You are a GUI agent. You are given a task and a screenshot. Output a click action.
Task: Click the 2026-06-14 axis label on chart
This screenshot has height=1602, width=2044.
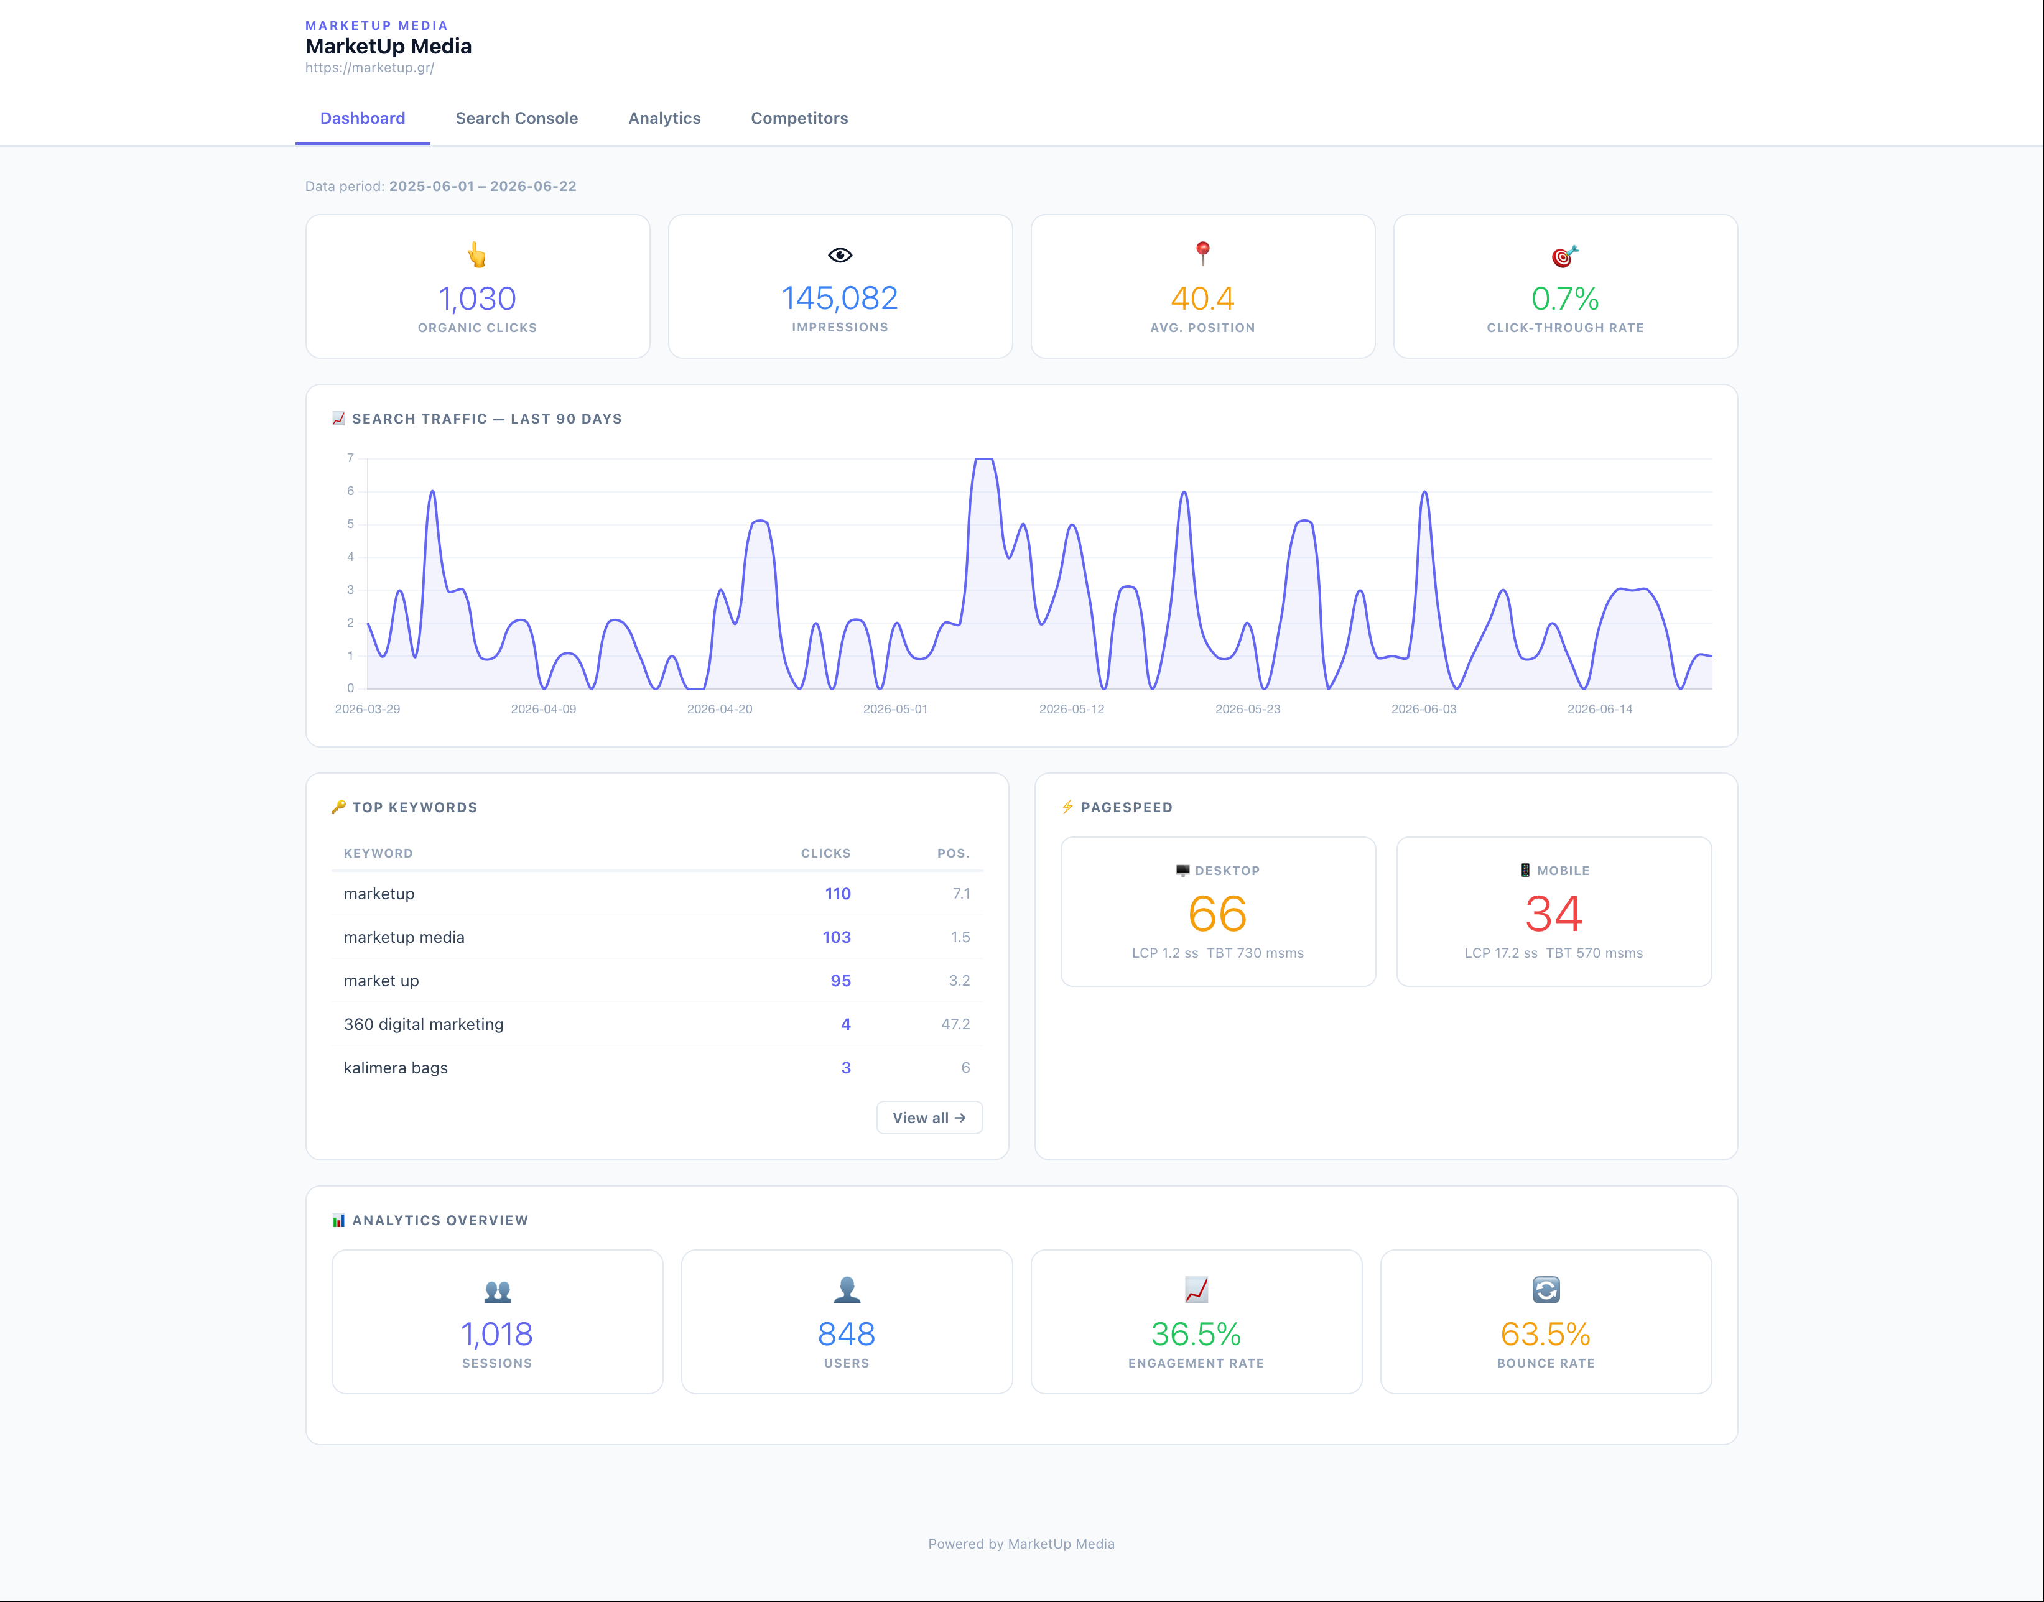[1600, 709]
